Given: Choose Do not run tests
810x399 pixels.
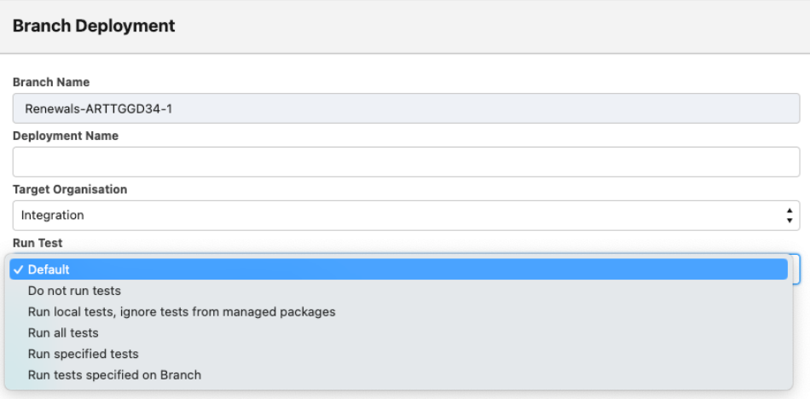Looking at the screenshot, I should [74, 291].
